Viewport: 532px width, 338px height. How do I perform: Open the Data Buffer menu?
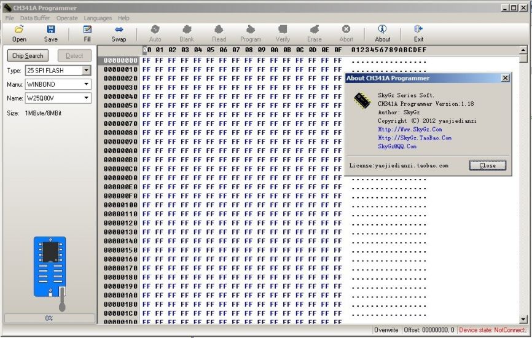tap(35, 18)
